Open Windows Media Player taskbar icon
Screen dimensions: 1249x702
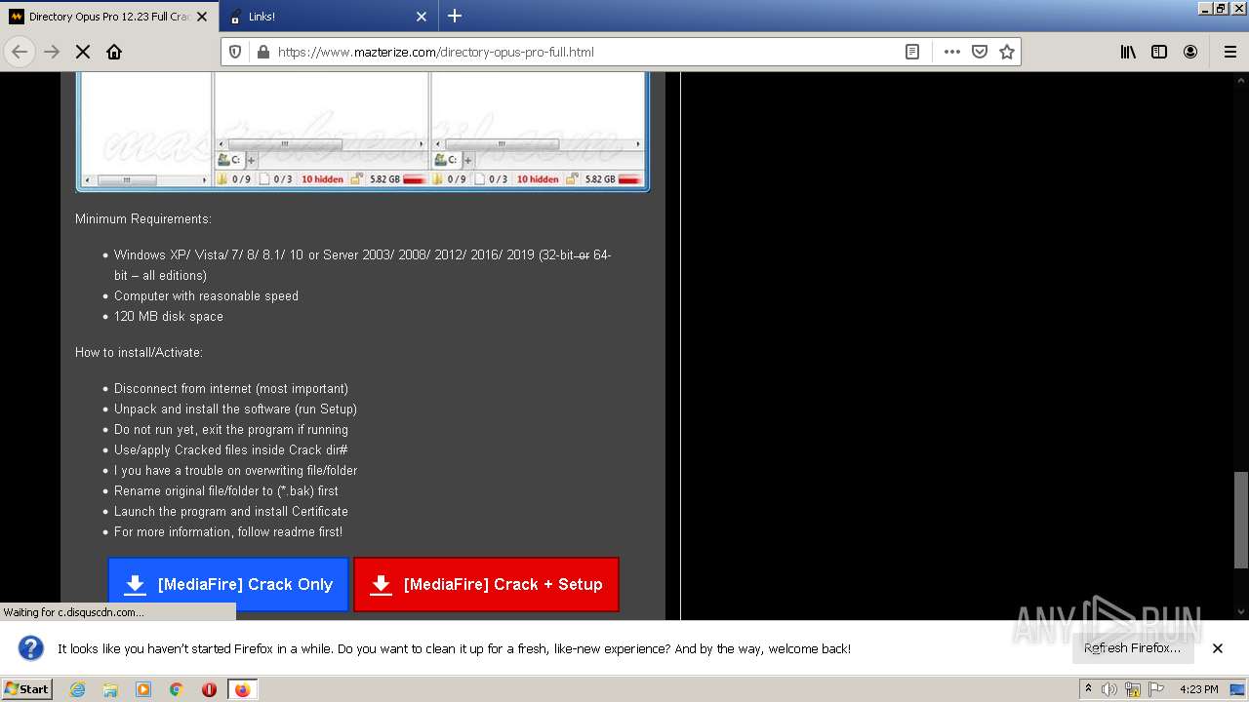coord(143,689)
